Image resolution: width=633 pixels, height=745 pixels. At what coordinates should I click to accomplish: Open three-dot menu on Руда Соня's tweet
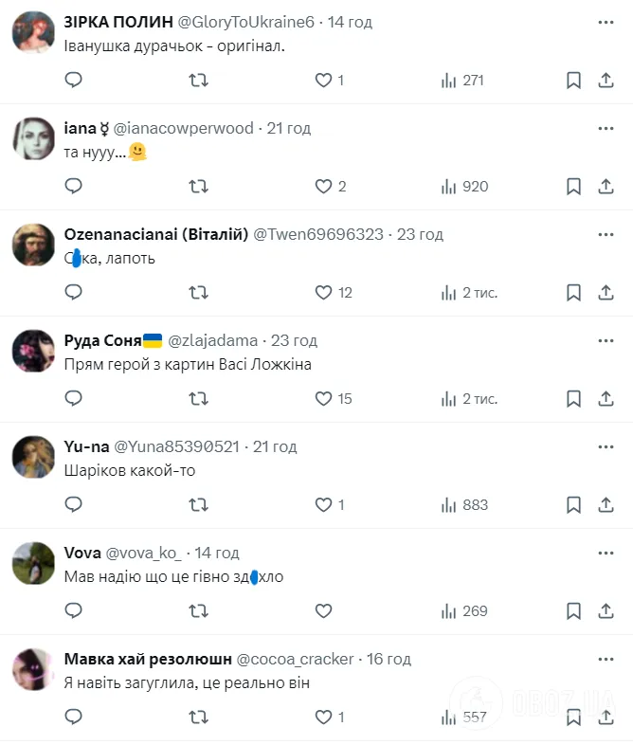[x=606, y=340]
